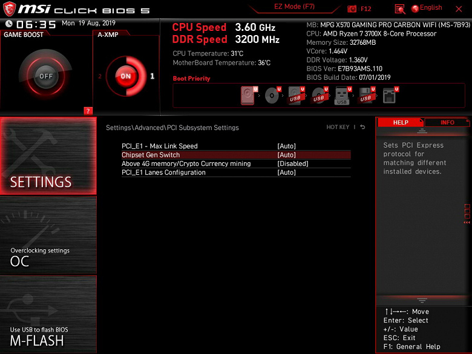The height and width of the screenshot is (354, 472).
Task: Switch to the INFO tab
Action: tap(447, 122)
